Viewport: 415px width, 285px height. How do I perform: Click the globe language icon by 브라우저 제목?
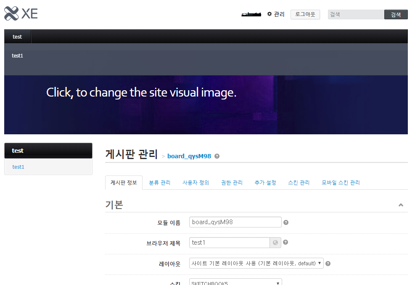[275, 243]
